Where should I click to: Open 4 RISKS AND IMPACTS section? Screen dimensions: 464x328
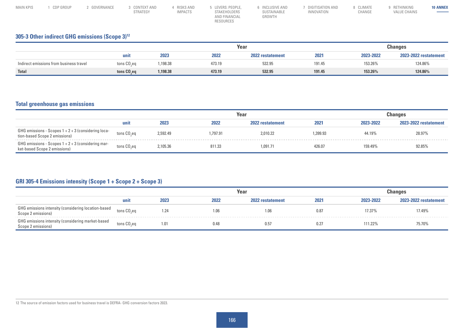coord(183,10)
